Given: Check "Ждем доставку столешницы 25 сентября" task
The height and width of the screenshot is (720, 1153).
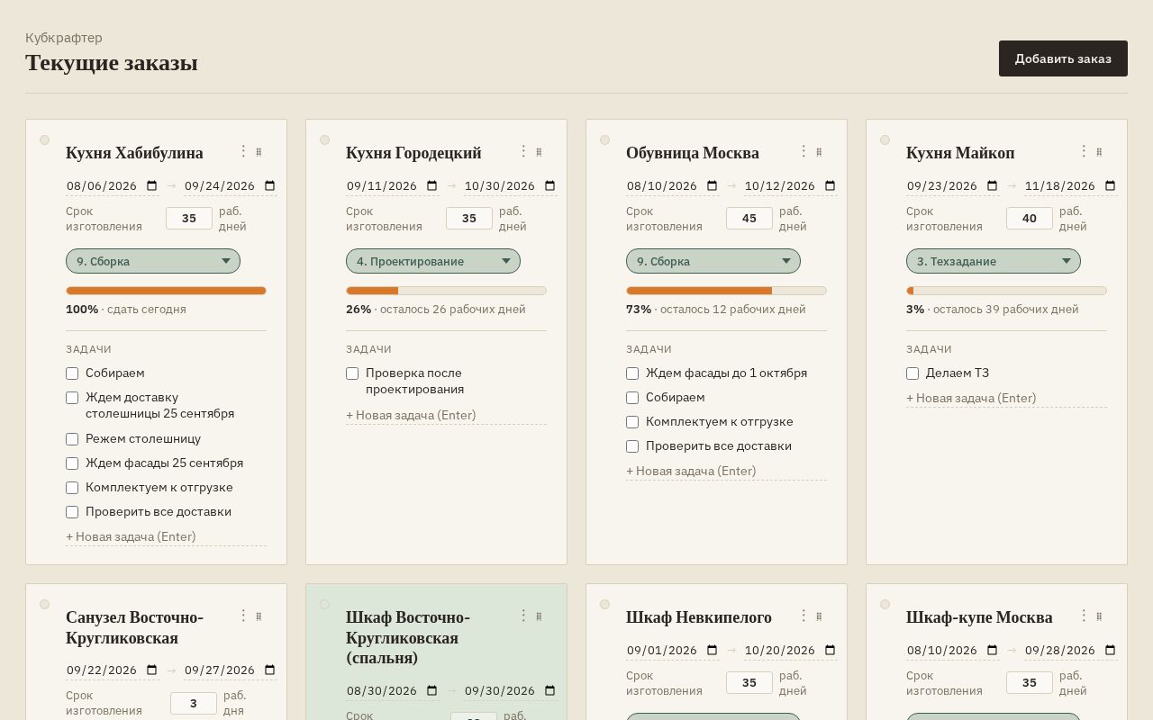Looking at the screenshot, I should click(x=72, y=398).
